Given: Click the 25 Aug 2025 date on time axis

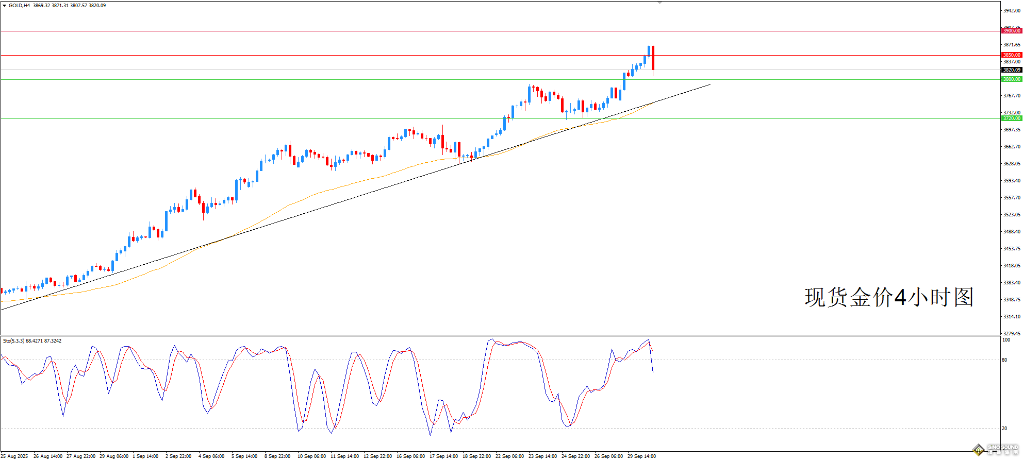Looking at the screenshot, I should click(14, 456).
